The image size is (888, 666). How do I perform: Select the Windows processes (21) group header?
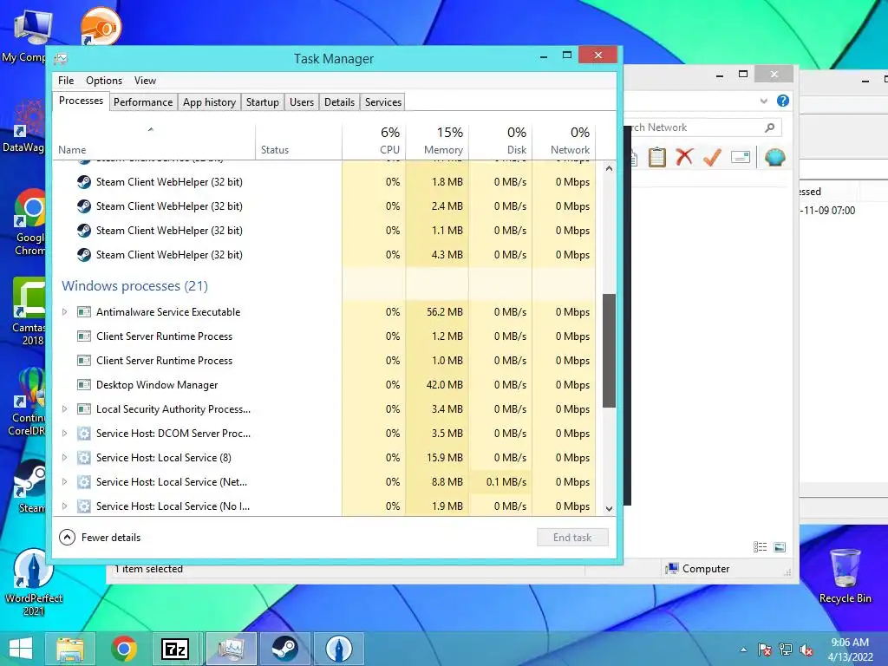[134, 286]
